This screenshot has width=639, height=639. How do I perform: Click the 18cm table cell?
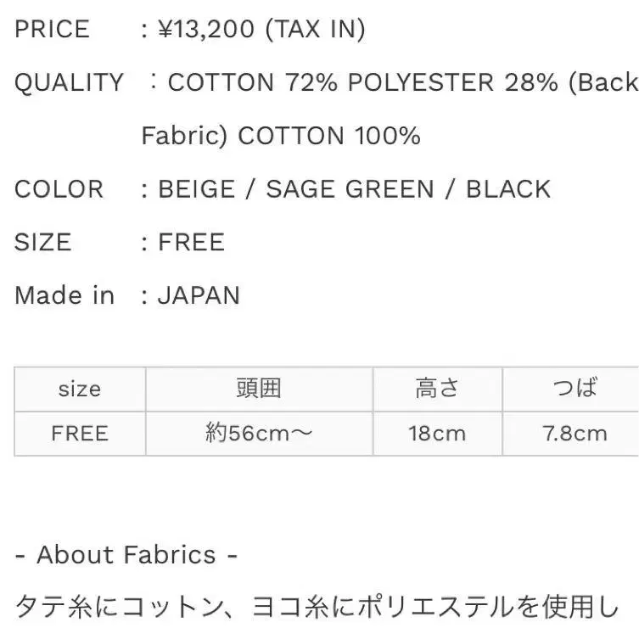pyautogui.click(x=437, y=434)
